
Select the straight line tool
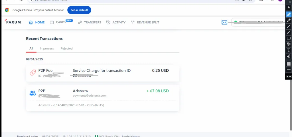(x=289, y=26)
